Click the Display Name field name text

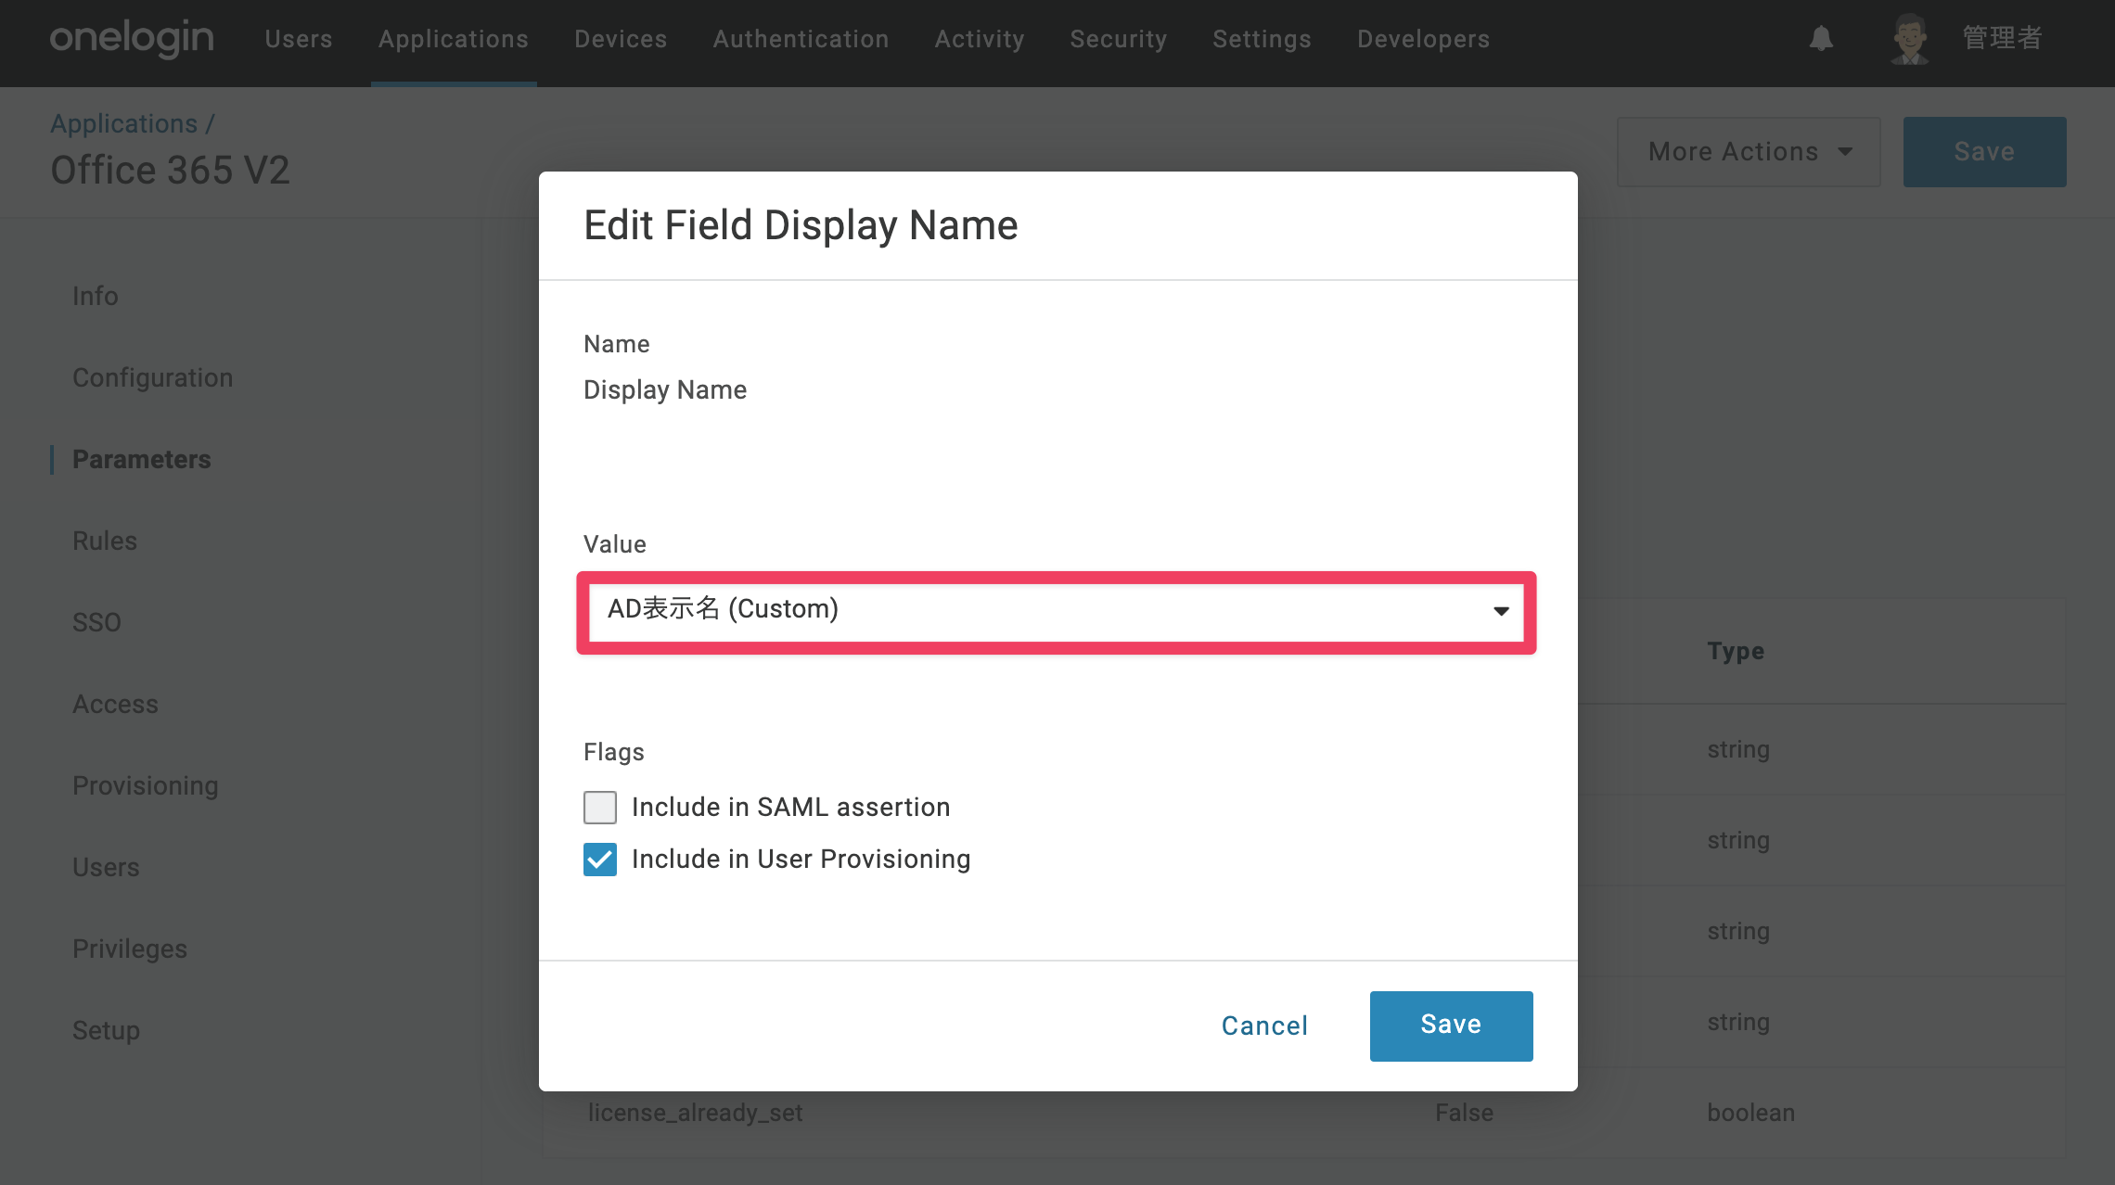point(665,390)
